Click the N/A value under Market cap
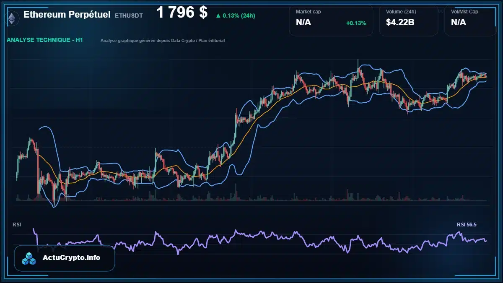Viewport: 503px width, 283px height. (303, 22)
